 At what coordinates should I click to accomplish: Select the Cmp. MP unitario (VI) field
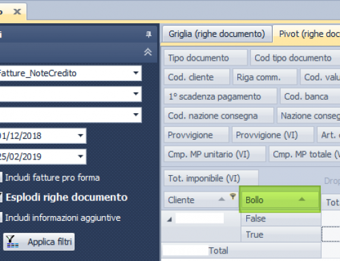[215, 155]
